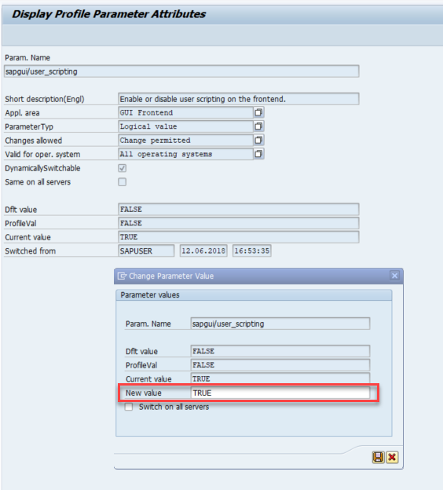Screen dimensions: 443x490
Task: Open value help icon for ParameterTyp
Action: [x=258, y=126]
